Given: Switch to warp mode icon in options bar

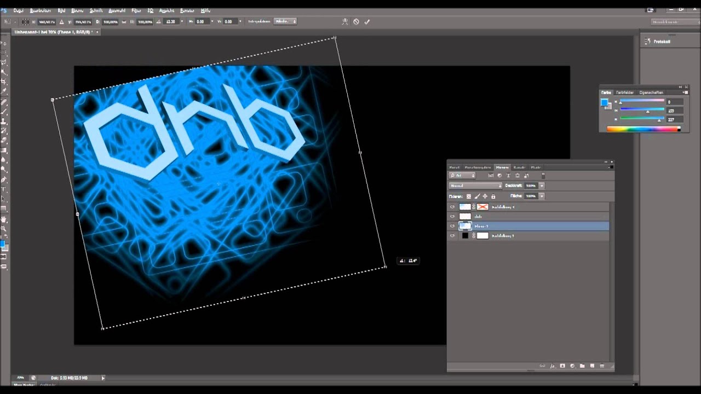Looking at the screenshot, I should pos(345,22).
